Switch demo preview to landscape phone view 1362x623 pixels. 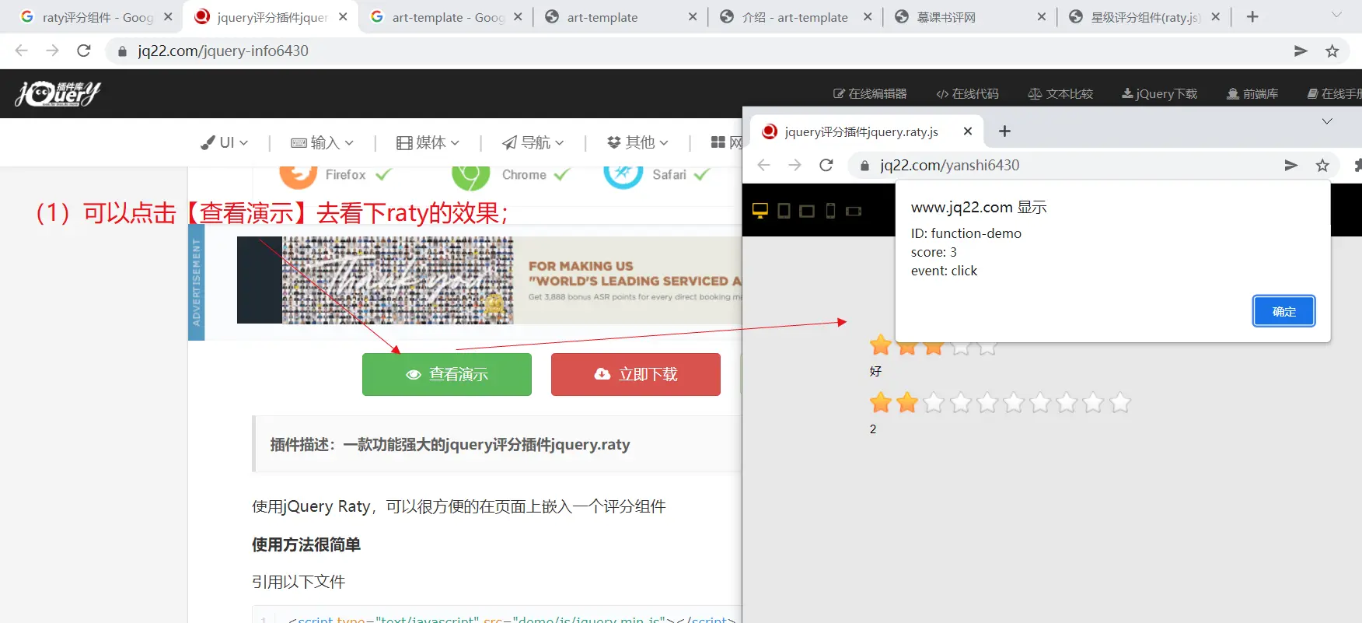[x=854, y=211]
